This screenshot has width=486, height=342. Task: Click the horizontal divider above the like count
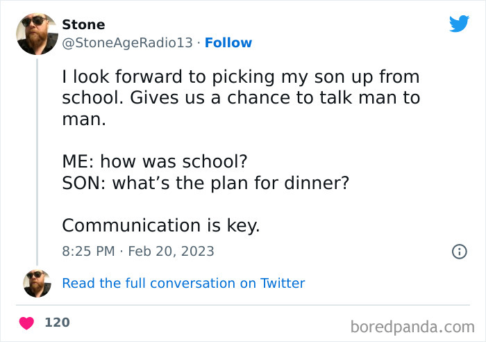click(x=243, y=305)
